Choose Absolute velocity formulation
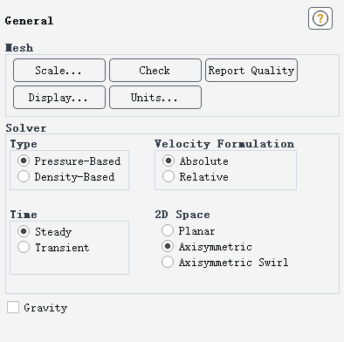This screenshot has width=344, height=342. coord(169,161)
